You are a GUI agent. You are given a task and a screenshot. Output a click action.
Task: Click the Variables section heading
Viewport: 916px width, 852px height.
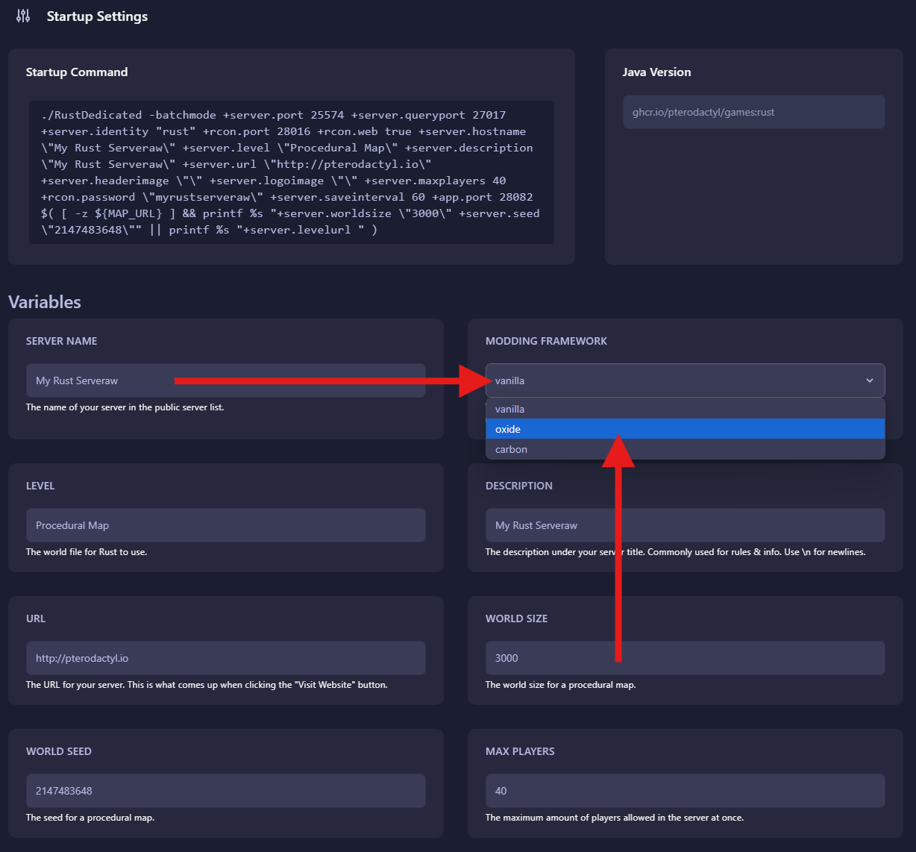[x=44, y=301]
